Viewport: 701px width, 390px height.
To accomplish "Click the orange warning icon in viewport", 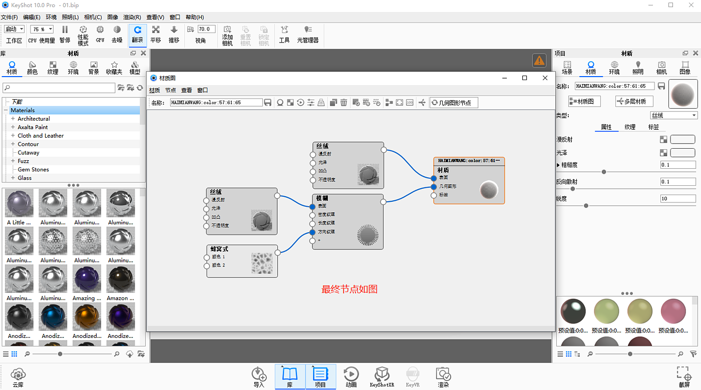I will tap(539, 61).
